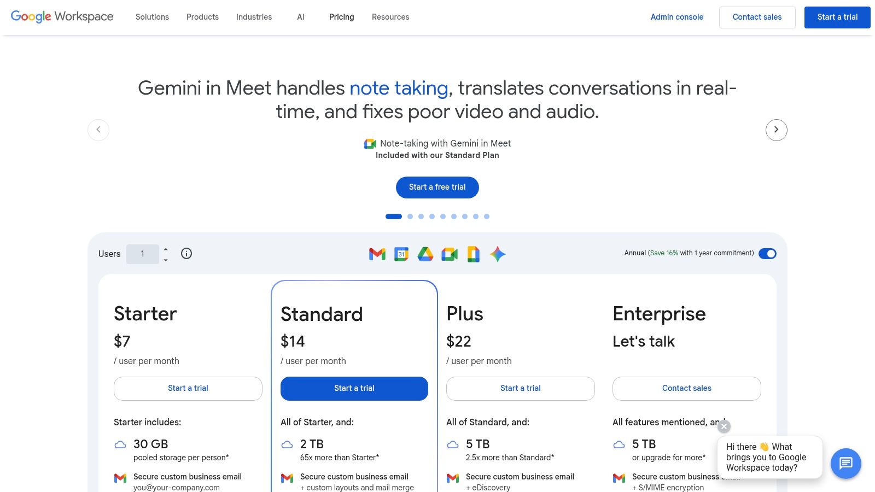Screen dimensions: 875x492
Task: Open the Resources menu
Action: [x=390, y=17]
